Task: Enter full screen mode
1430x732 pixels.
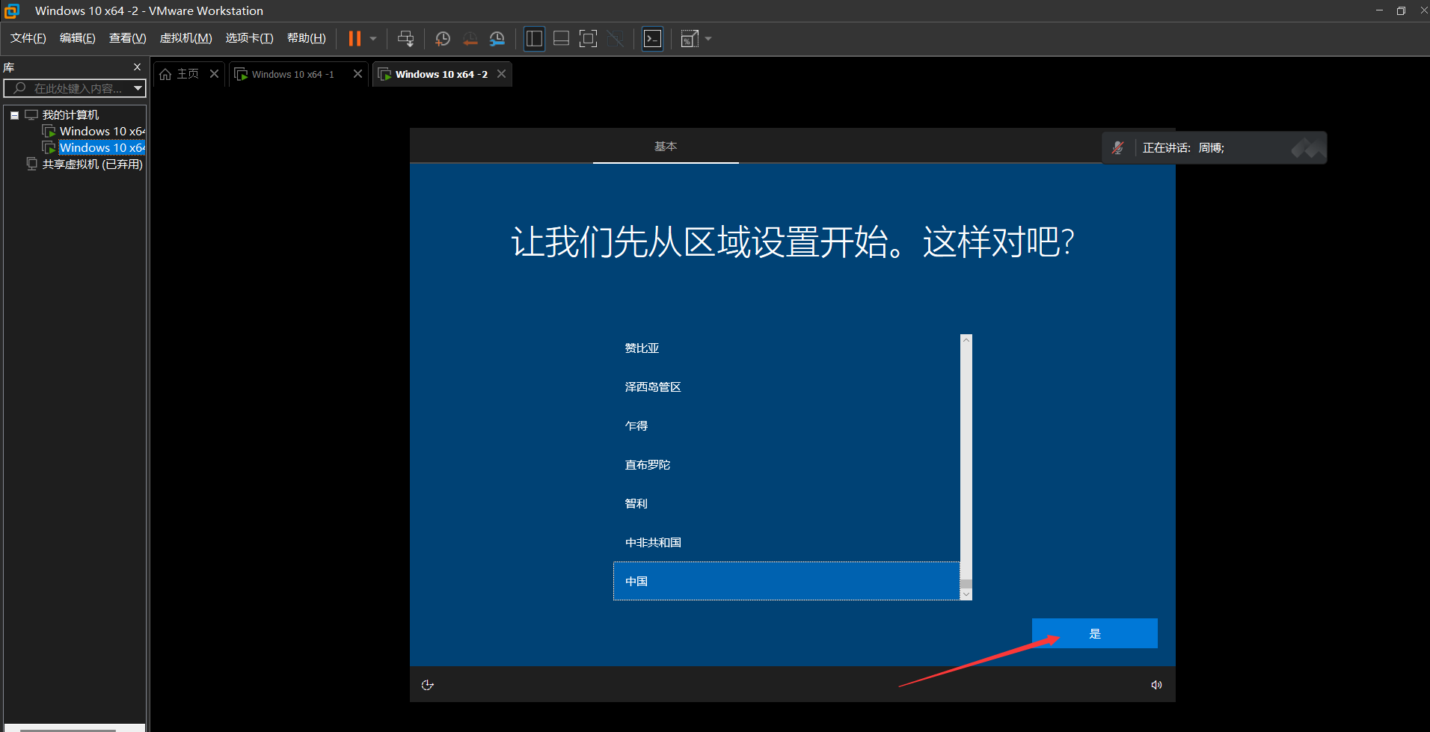Action: (589, 38)
